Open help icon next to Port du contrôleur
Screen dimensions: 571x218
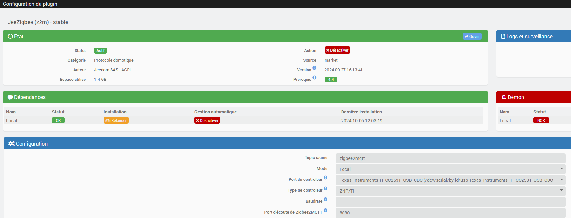[326, 178]
